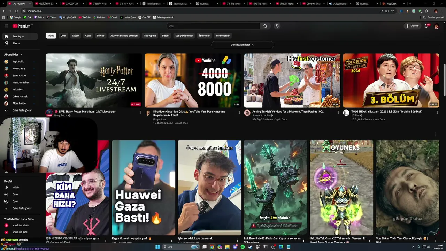The height and width of the screenshot is (251, 446).
Task: Open YouTube Kids from sidebar
Action: (19, 232)
